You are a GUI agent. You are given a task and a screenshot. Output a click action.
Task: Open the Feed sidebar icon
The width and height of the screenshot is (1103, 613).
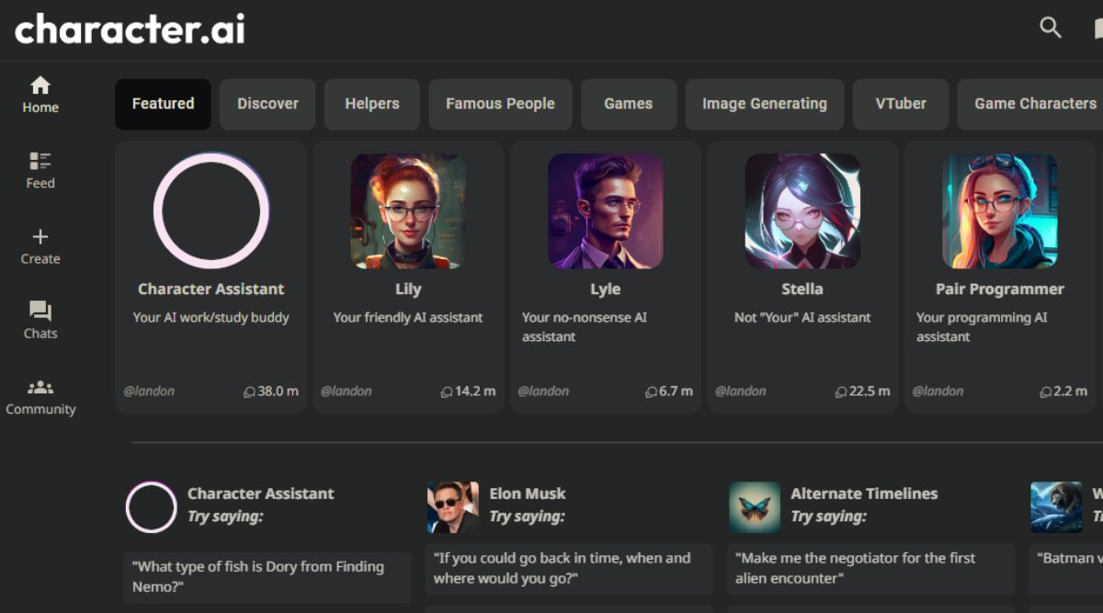(40, 170)
